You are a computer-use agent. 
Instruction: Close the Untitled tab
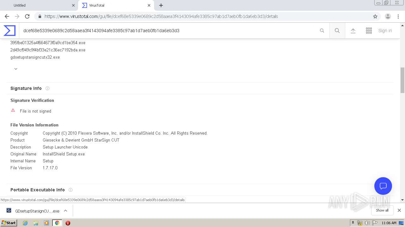(x=73, y=5)
